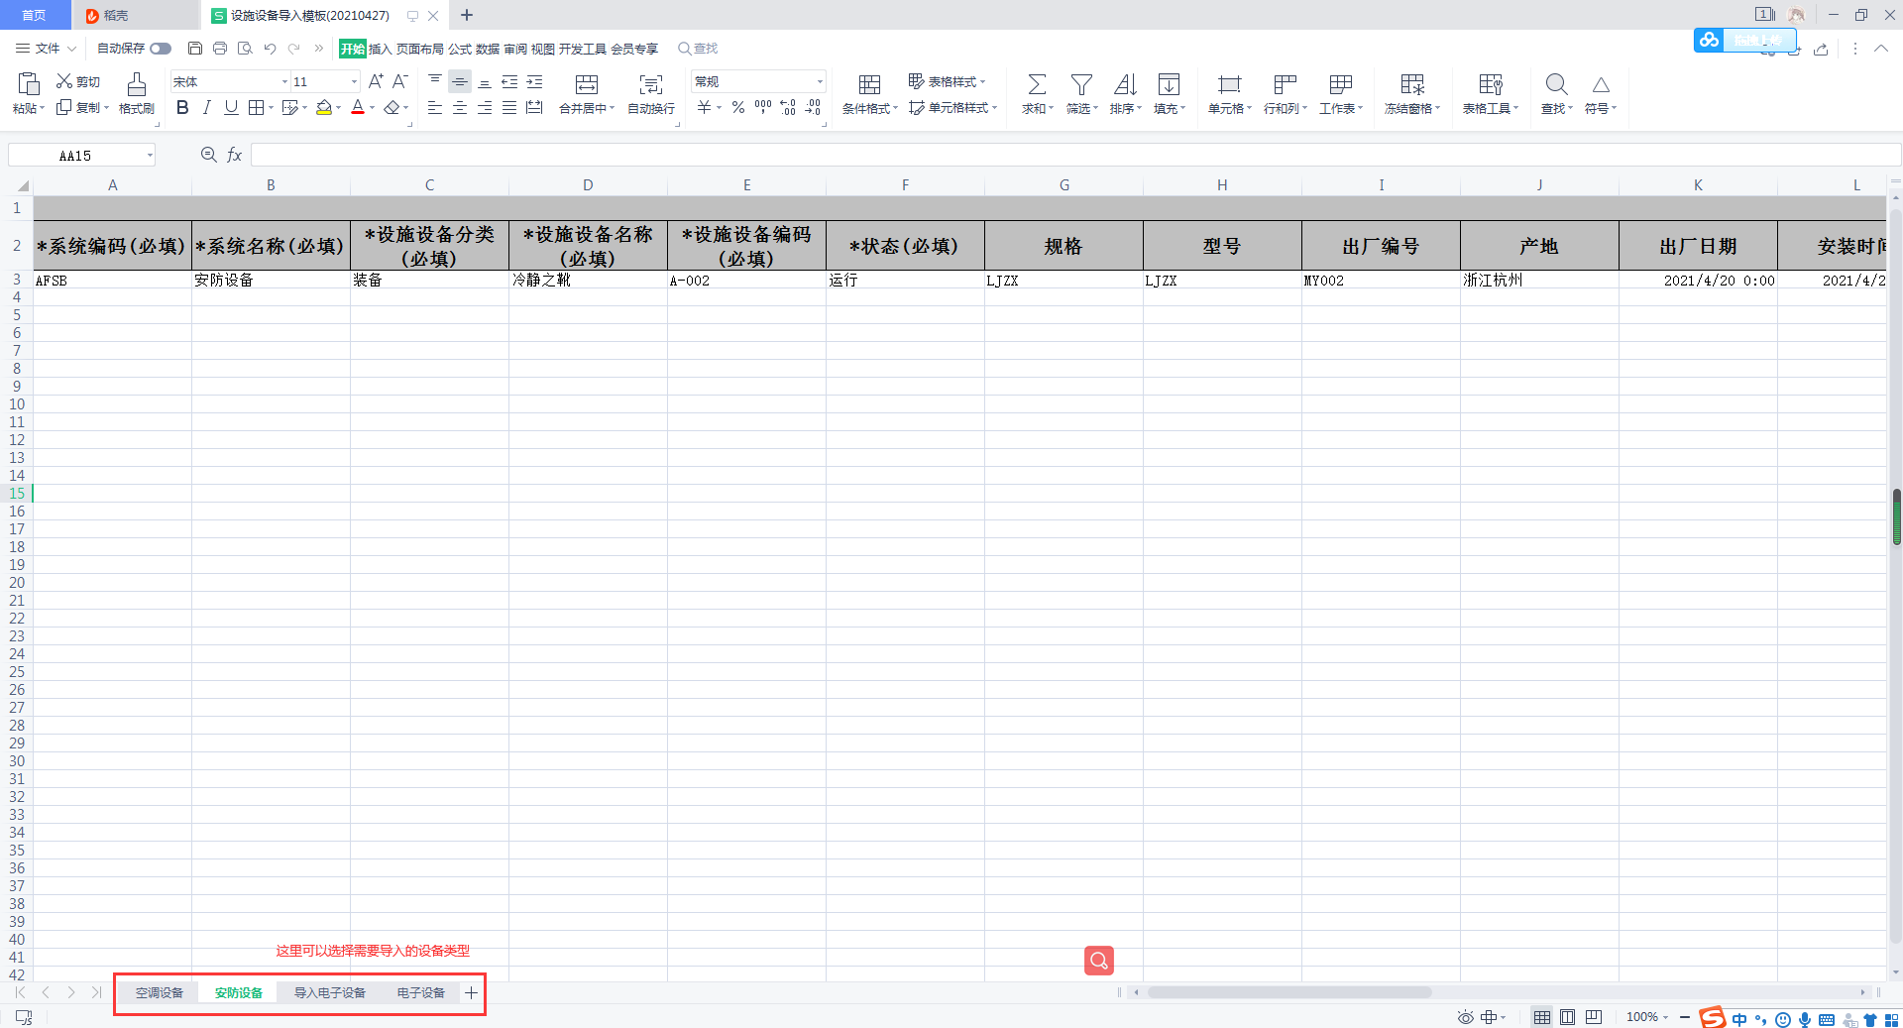
Task: Add a new sheet with plus button
Action: 472,992
